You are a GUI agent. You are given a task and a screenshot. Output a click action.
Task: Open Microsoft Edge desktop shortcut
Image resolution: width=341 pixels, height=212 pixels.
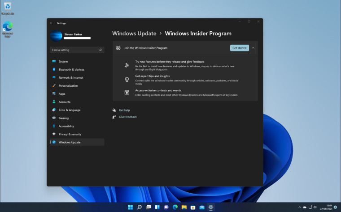point(8,30)
